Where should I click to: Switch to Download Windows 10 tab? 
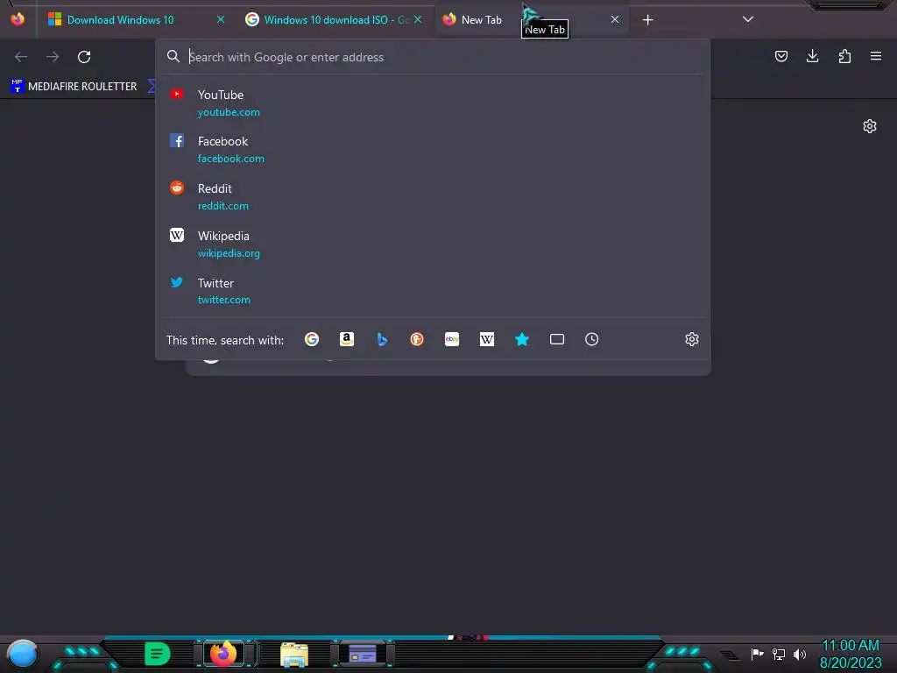pos(136,19)
